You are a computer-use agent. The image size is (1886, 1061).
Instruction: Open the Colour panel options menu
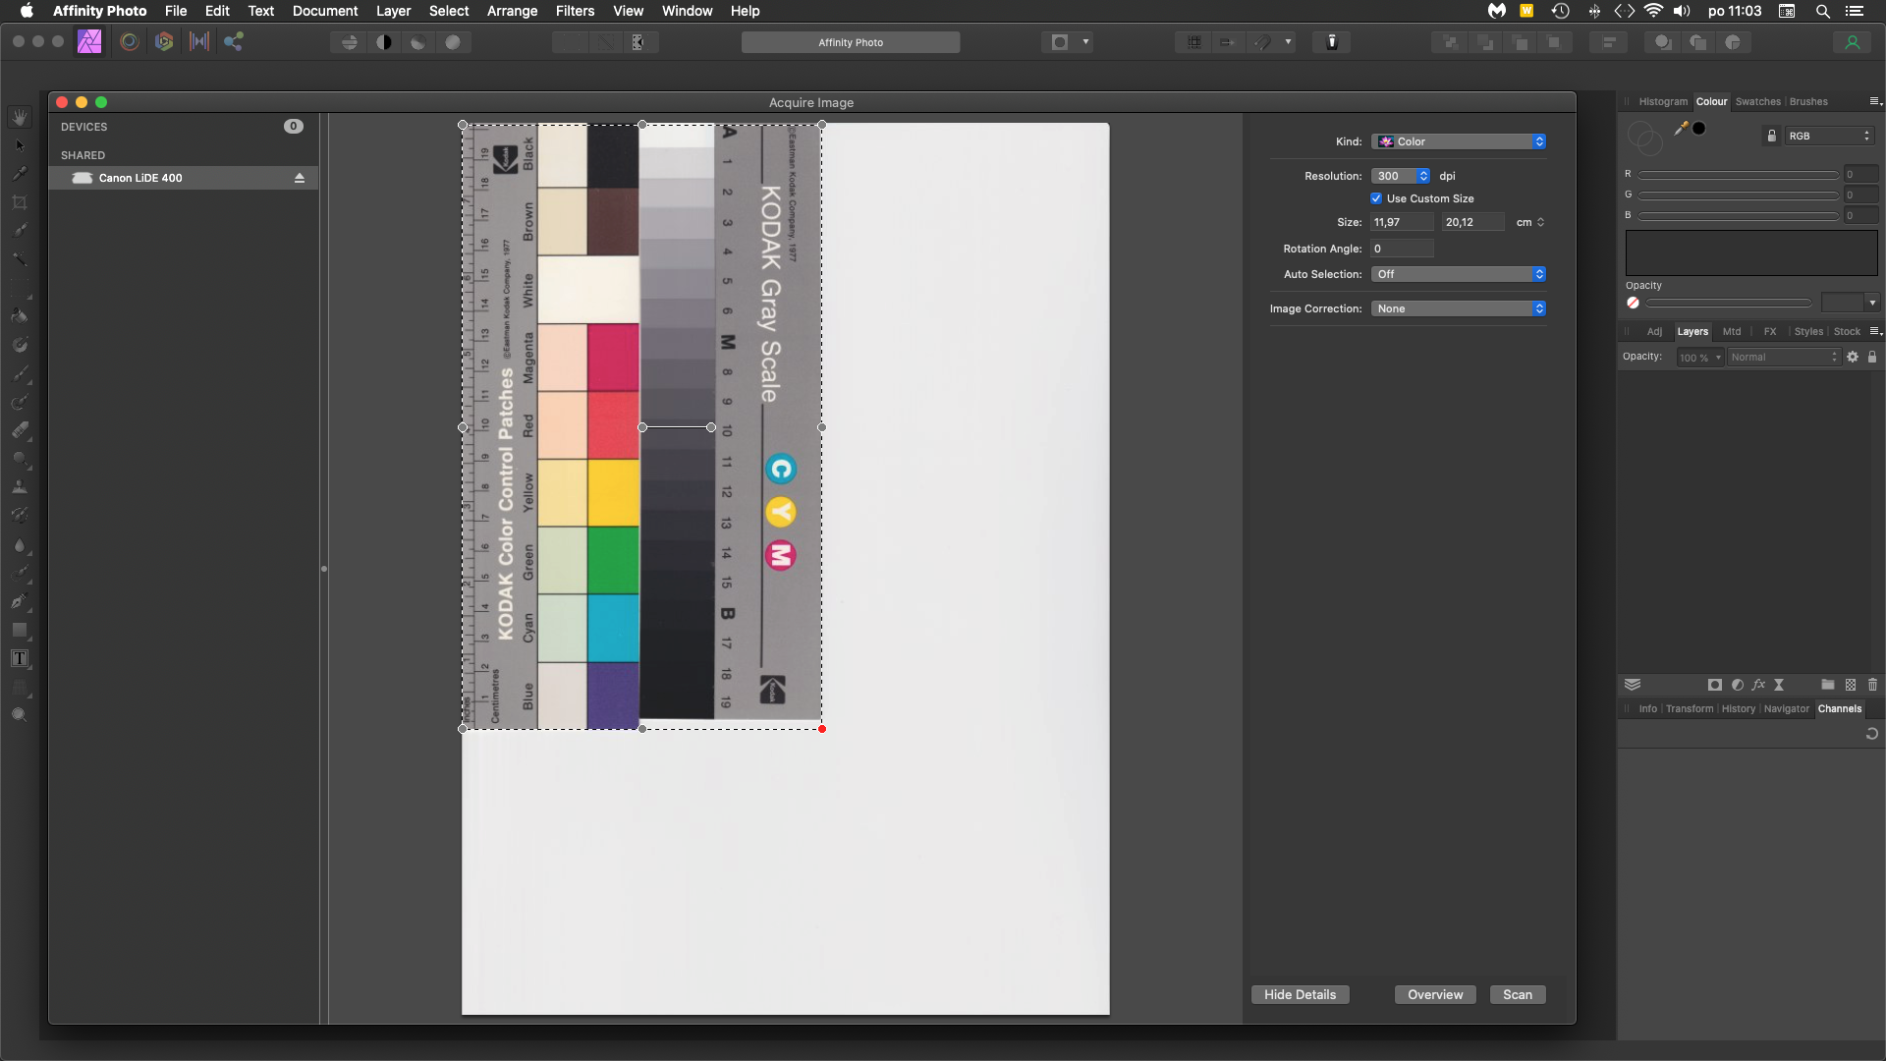click(x=1874, y=101)
